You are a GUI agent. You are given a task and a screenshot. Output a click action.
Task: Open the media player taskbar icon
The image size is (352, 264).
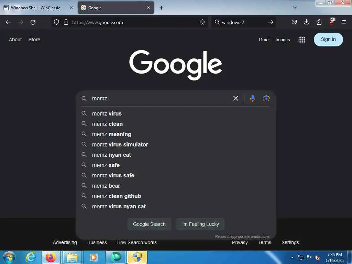93,257
